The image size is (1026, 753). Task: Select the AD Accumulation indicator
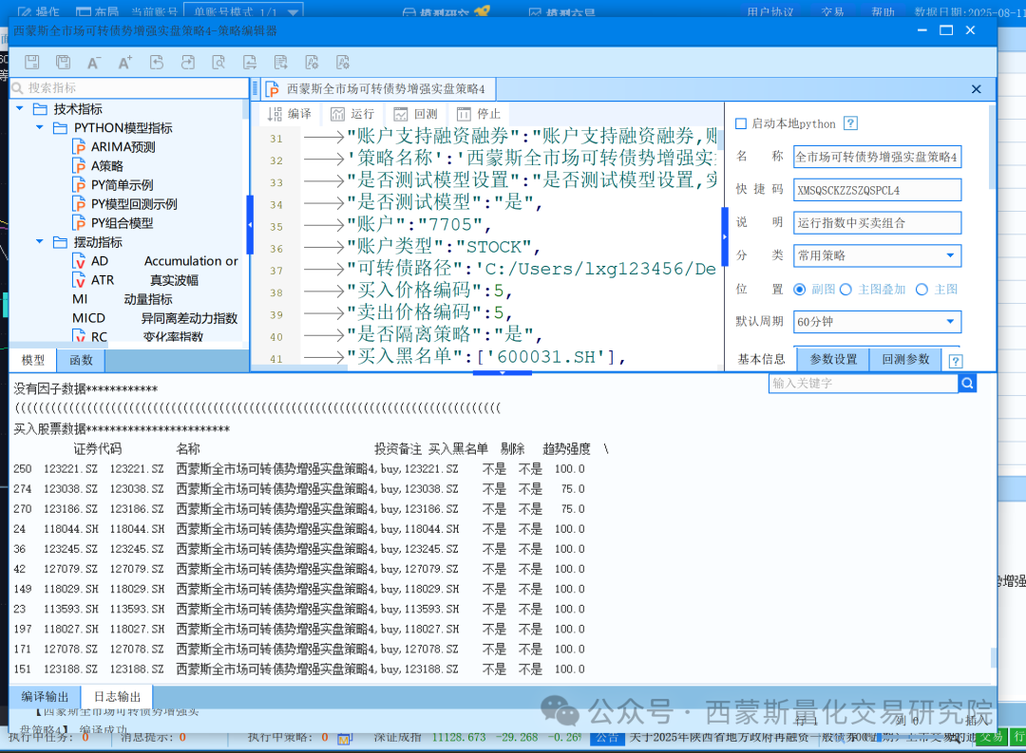pos(155,261)
